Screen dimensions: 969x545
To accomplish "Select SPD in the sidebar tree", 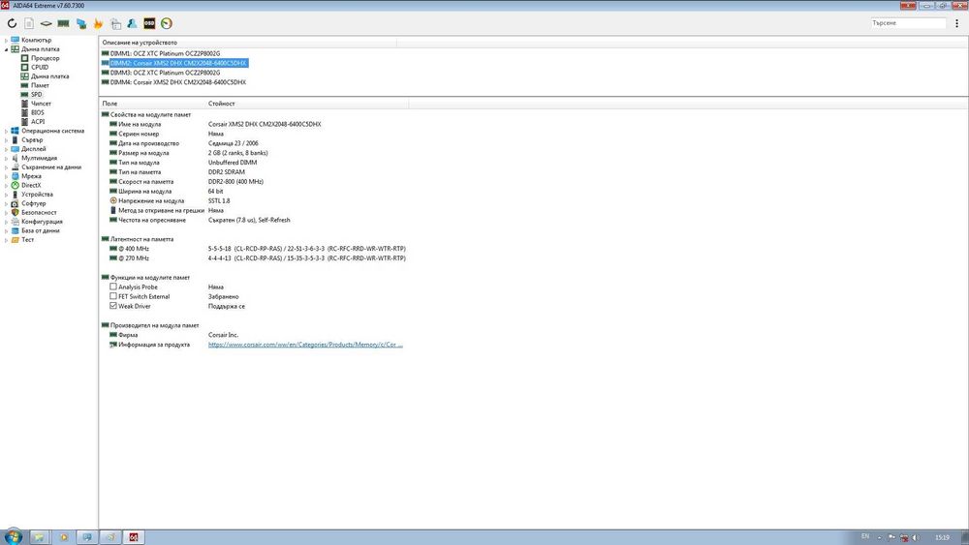I will (37, 95).
